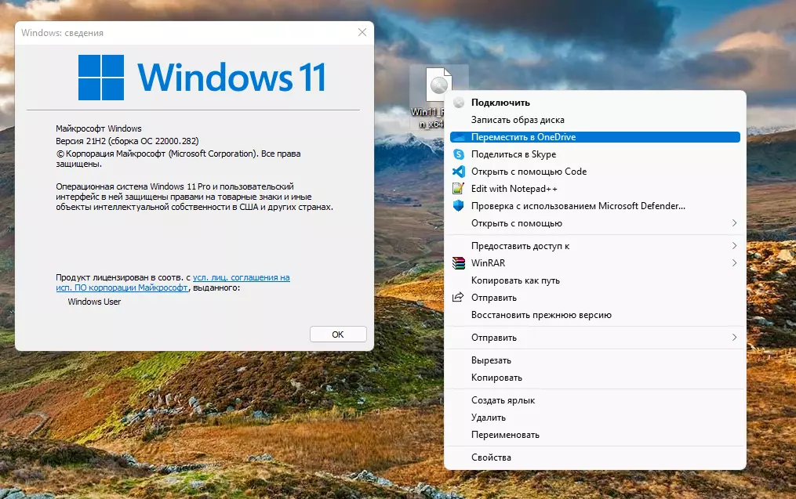Open the WinRAR menu entry

tap(595, 262)
